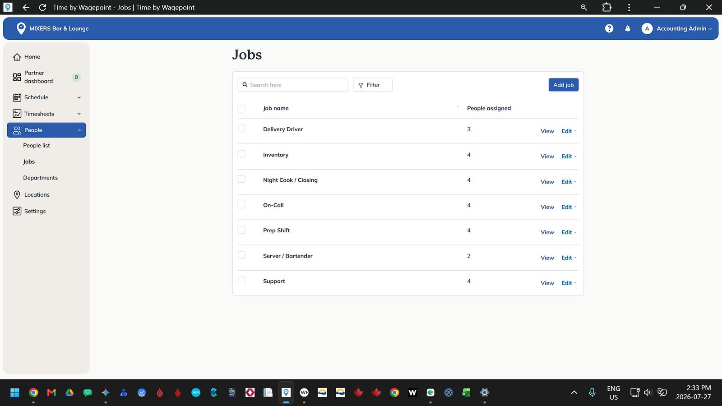Open notifications bell icon
722x406 pixels.
[x=627, y=28]
